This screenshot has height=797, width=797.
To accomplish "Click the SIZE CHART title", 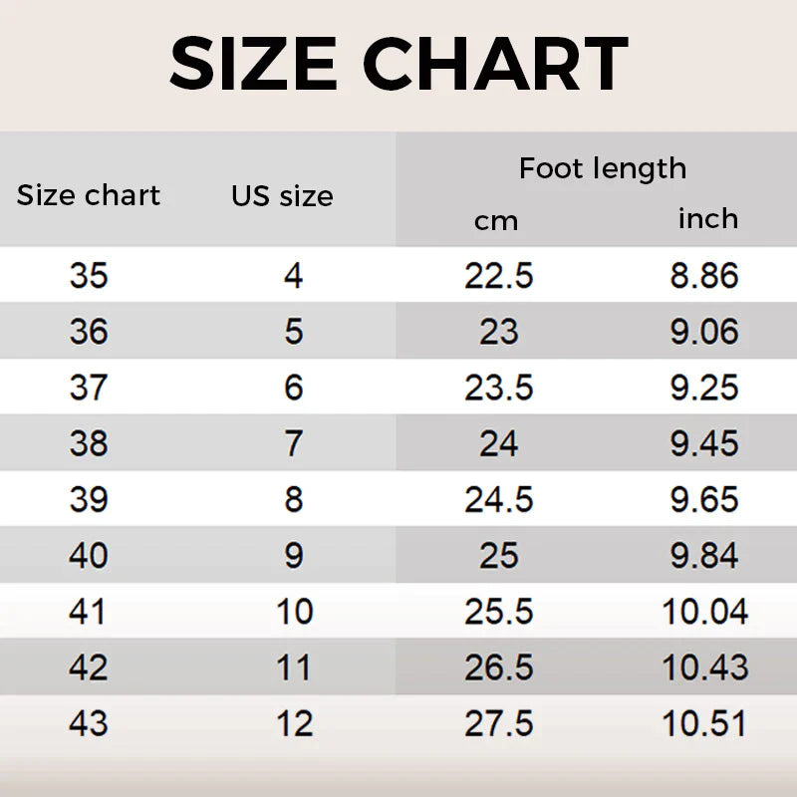I will [399, 64].
